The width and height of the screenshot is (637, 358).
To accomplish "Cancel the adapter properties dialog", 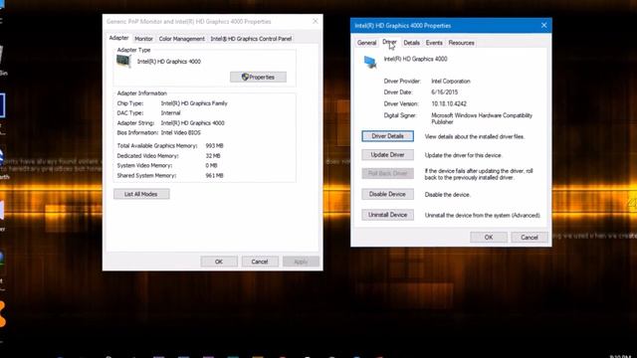I will [x=260, y=262].
